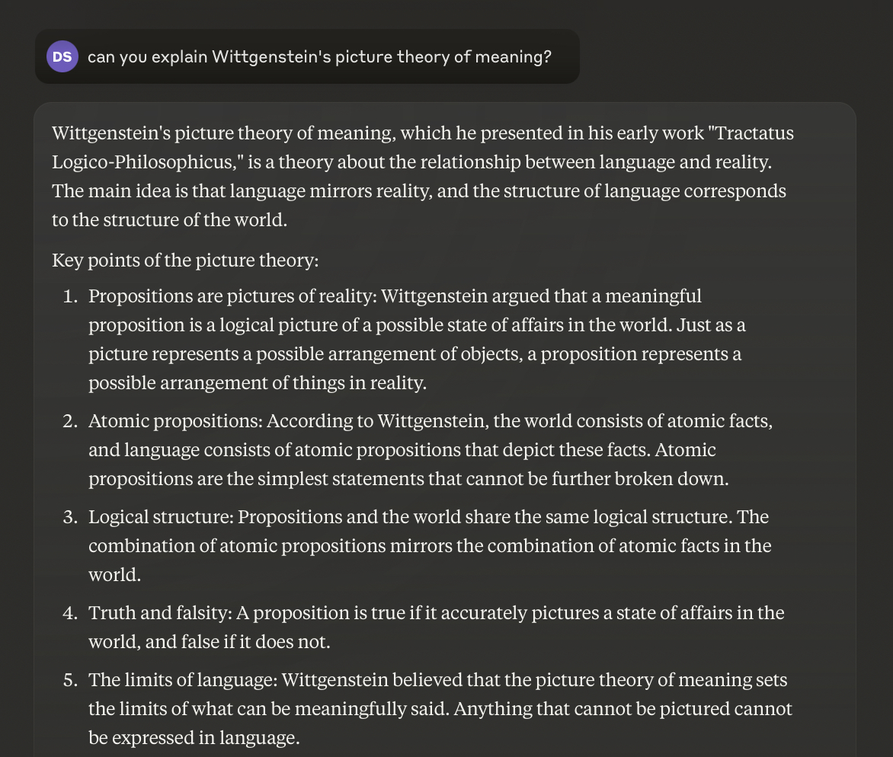Click the "Key points of the picture theory:" line
Viewport: 893px width, 757px height.
pos(185,260)
